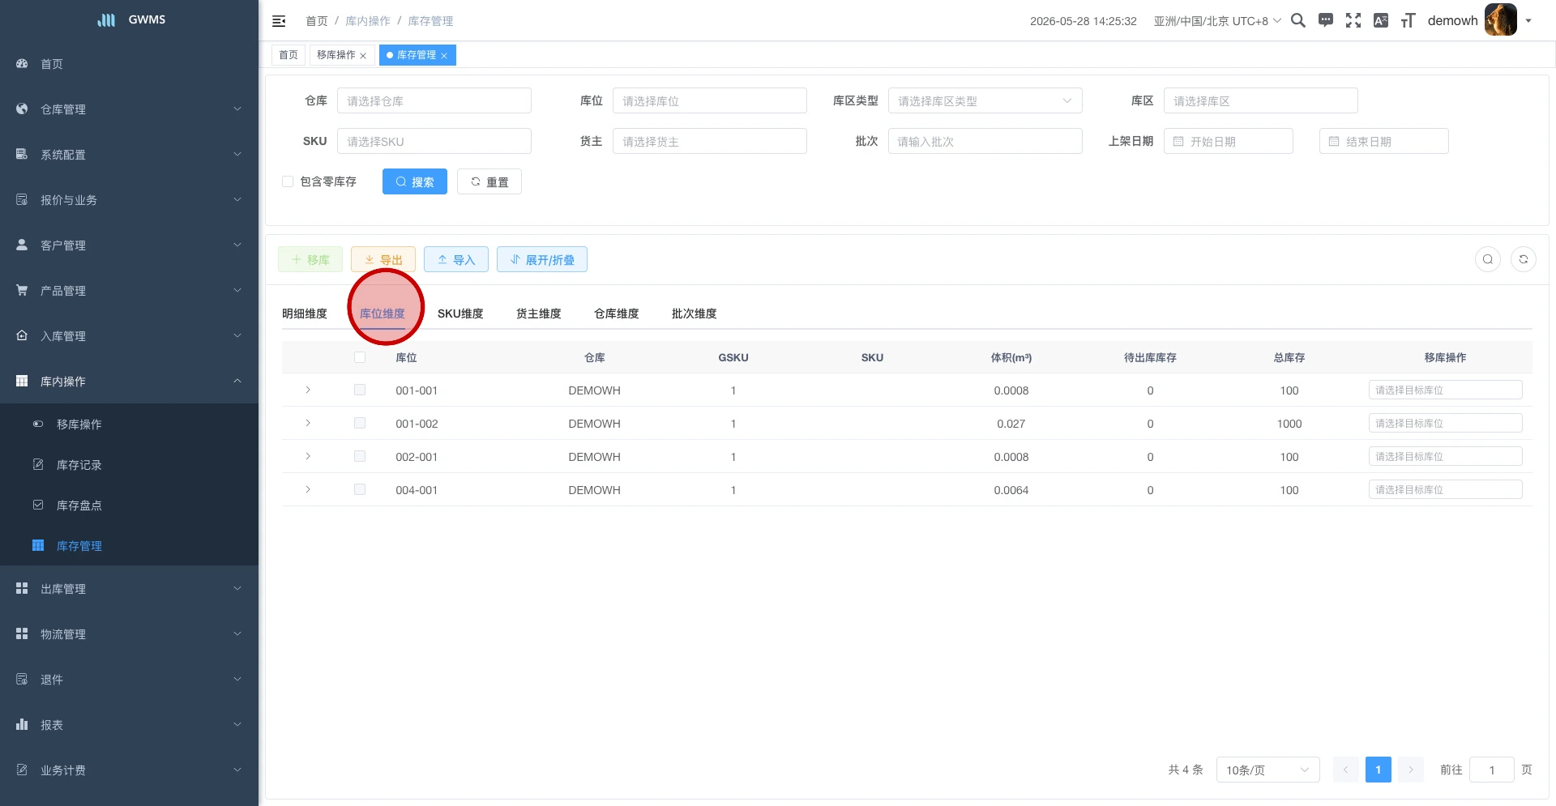Switch to the 批次维度 tab
Image resolution: width=1556 pixels, height=806 pixels.
tap(695, 313)
